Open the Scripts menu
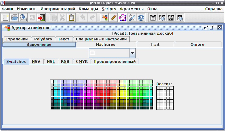The image size is (225, 131). pyautogui.click(x=109, y=9)
